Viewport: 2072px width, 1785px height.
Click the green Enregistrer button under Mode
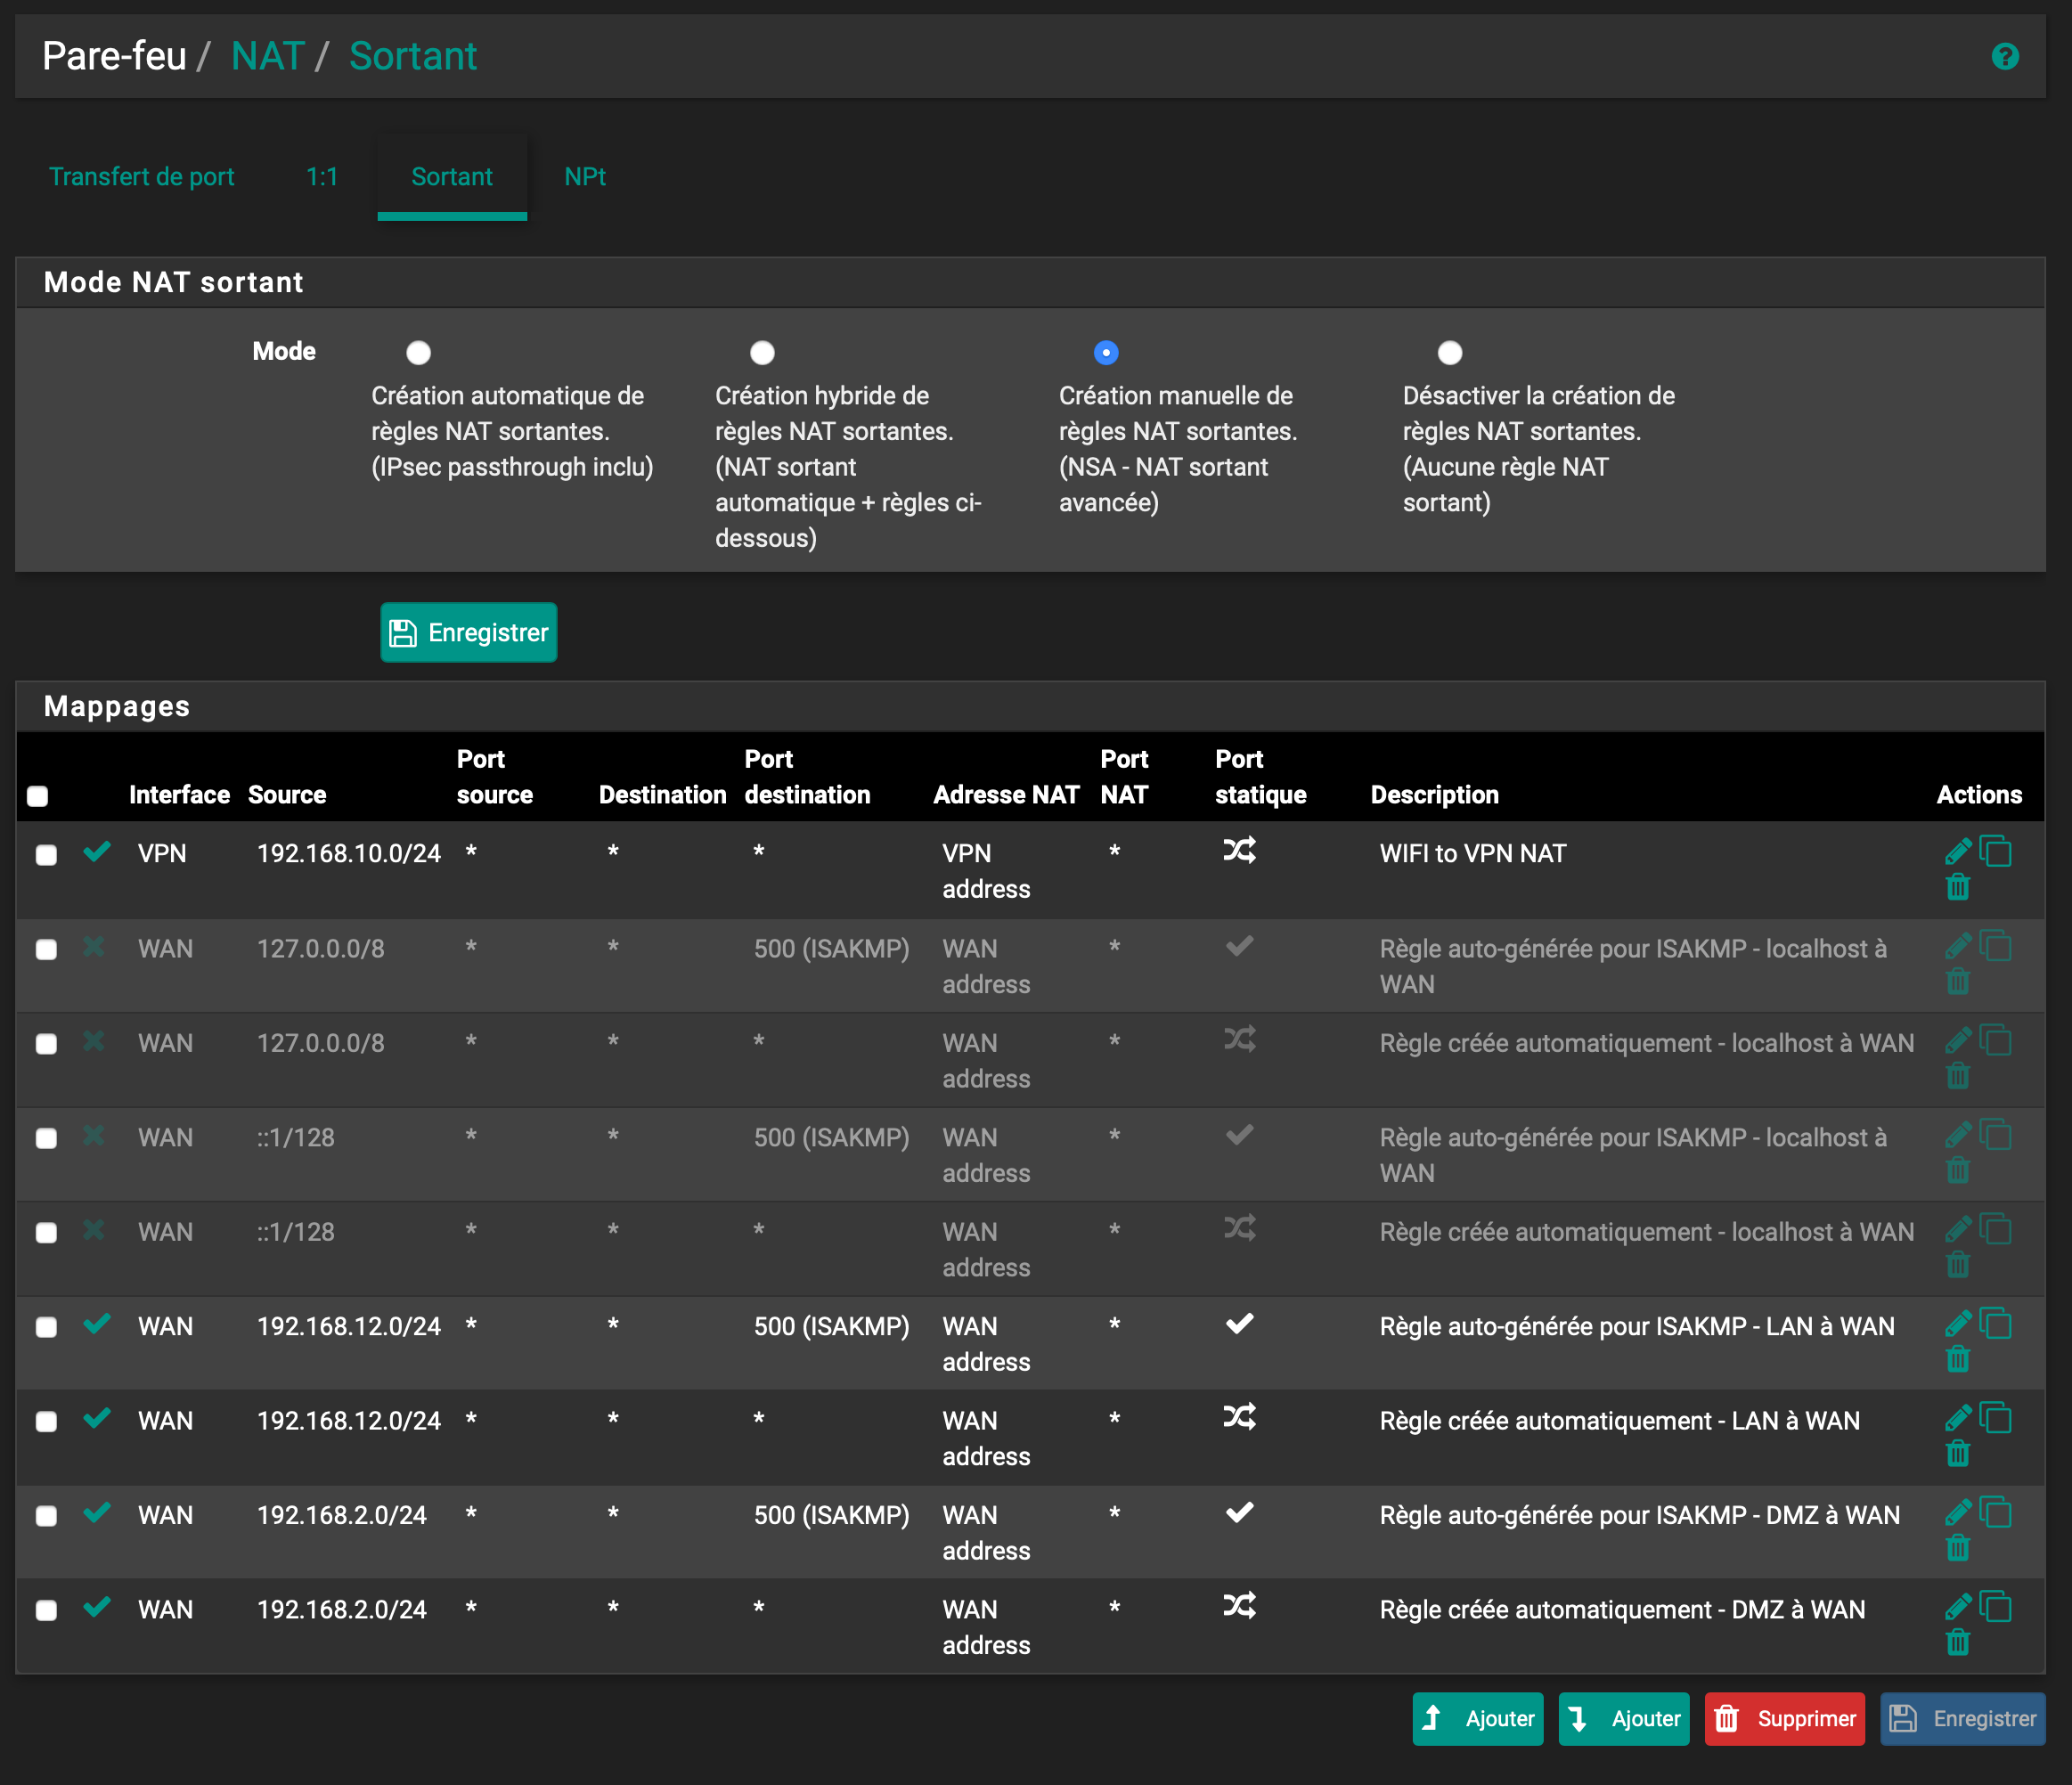pos(468,632)
